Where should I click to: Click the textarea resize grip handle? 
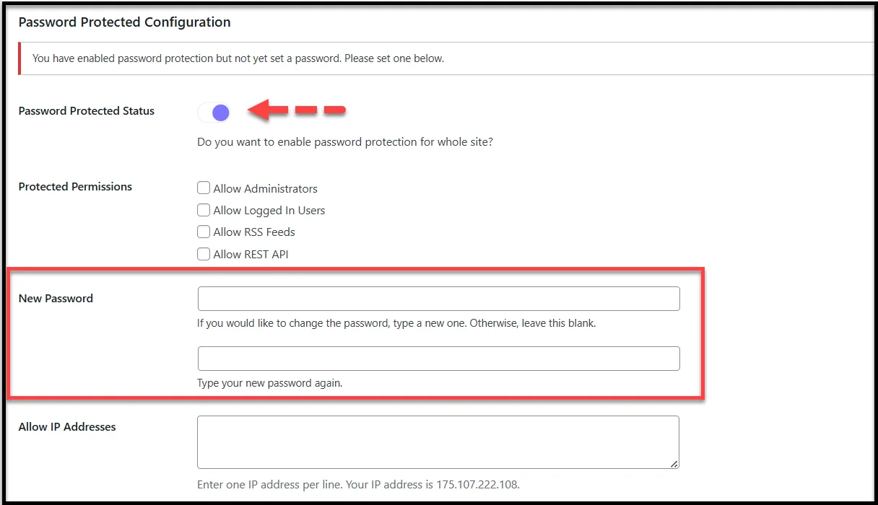674,465
